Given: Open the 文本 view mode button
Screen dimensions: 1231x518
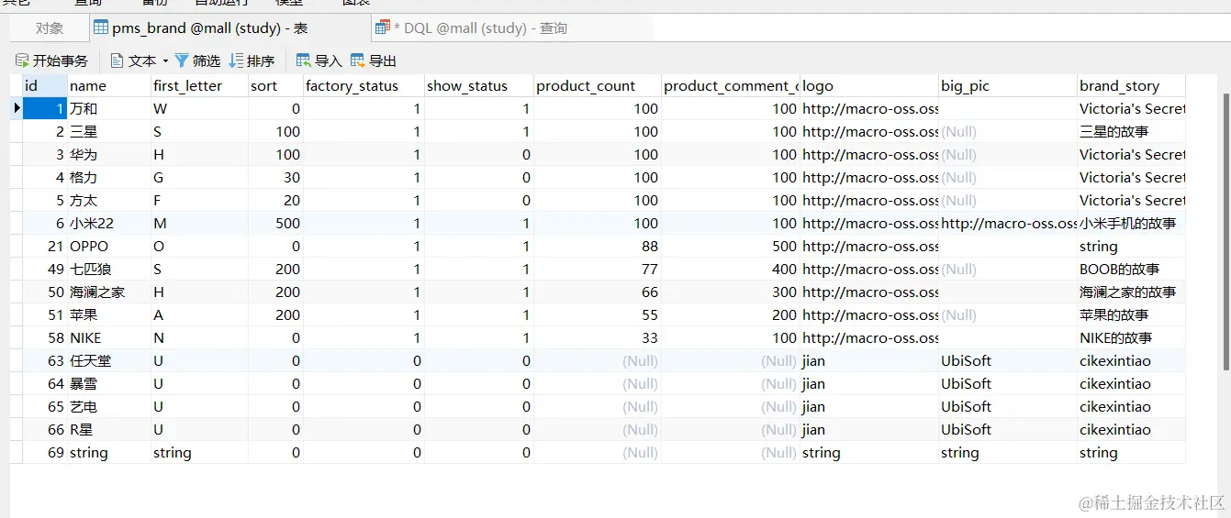Looking at the screenshot, I should coord(133,61).
